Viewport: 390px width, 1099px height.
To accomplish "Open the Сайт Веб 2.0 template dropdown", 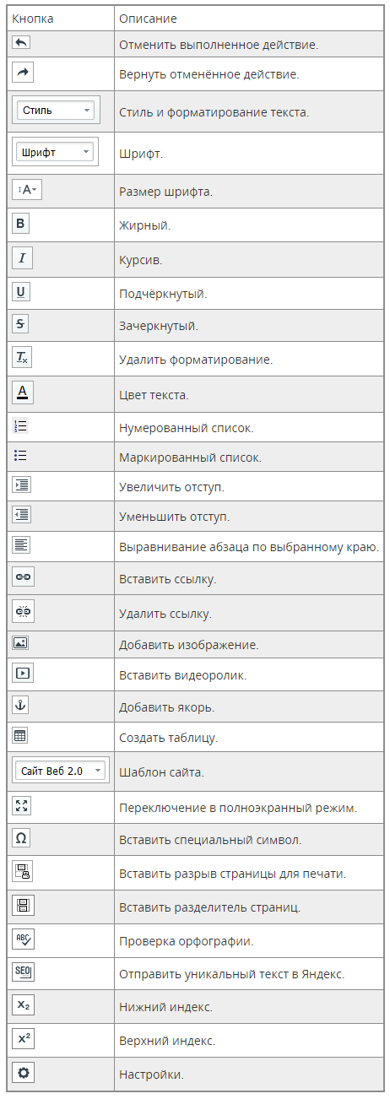I will pyautogui.click(x=61, y=771).
